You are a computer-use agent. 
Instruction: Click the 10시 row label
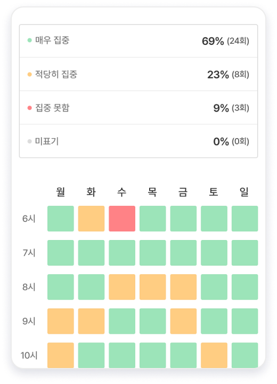coord(29,355)
